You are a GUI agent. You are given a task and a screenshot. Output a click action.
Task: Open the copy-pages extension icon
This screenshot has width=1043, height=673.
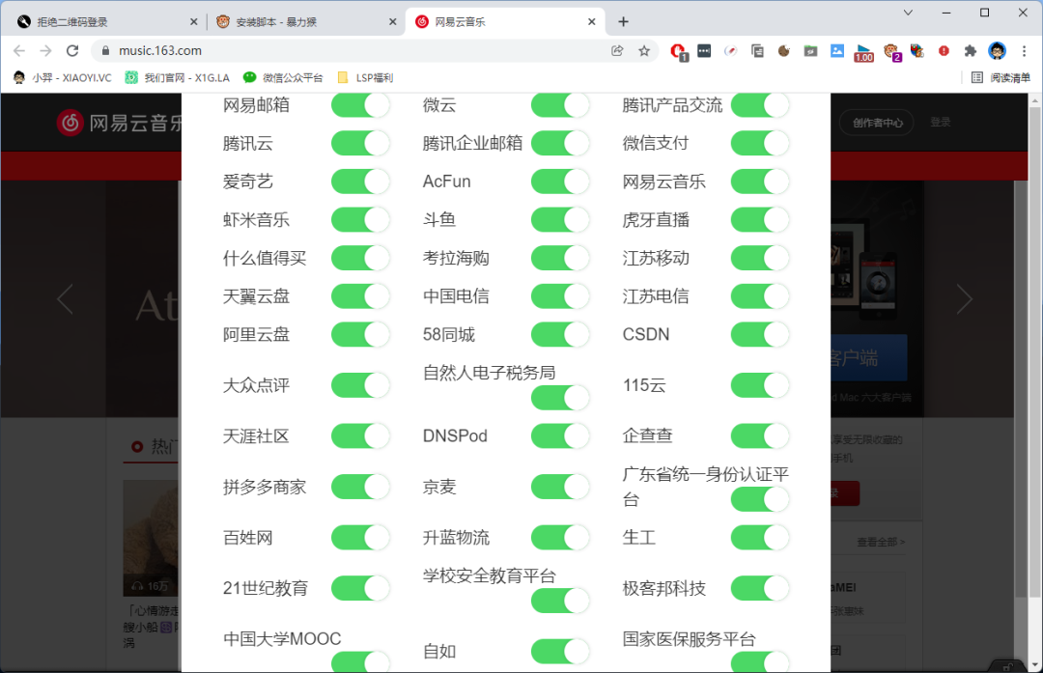[757, 50]
